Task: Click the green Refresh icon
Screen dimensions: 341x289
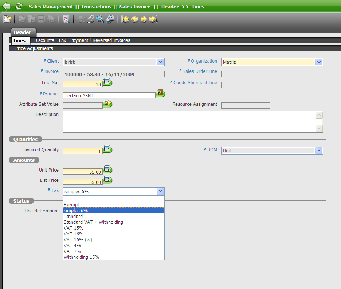Action: (x=19, y=6)
